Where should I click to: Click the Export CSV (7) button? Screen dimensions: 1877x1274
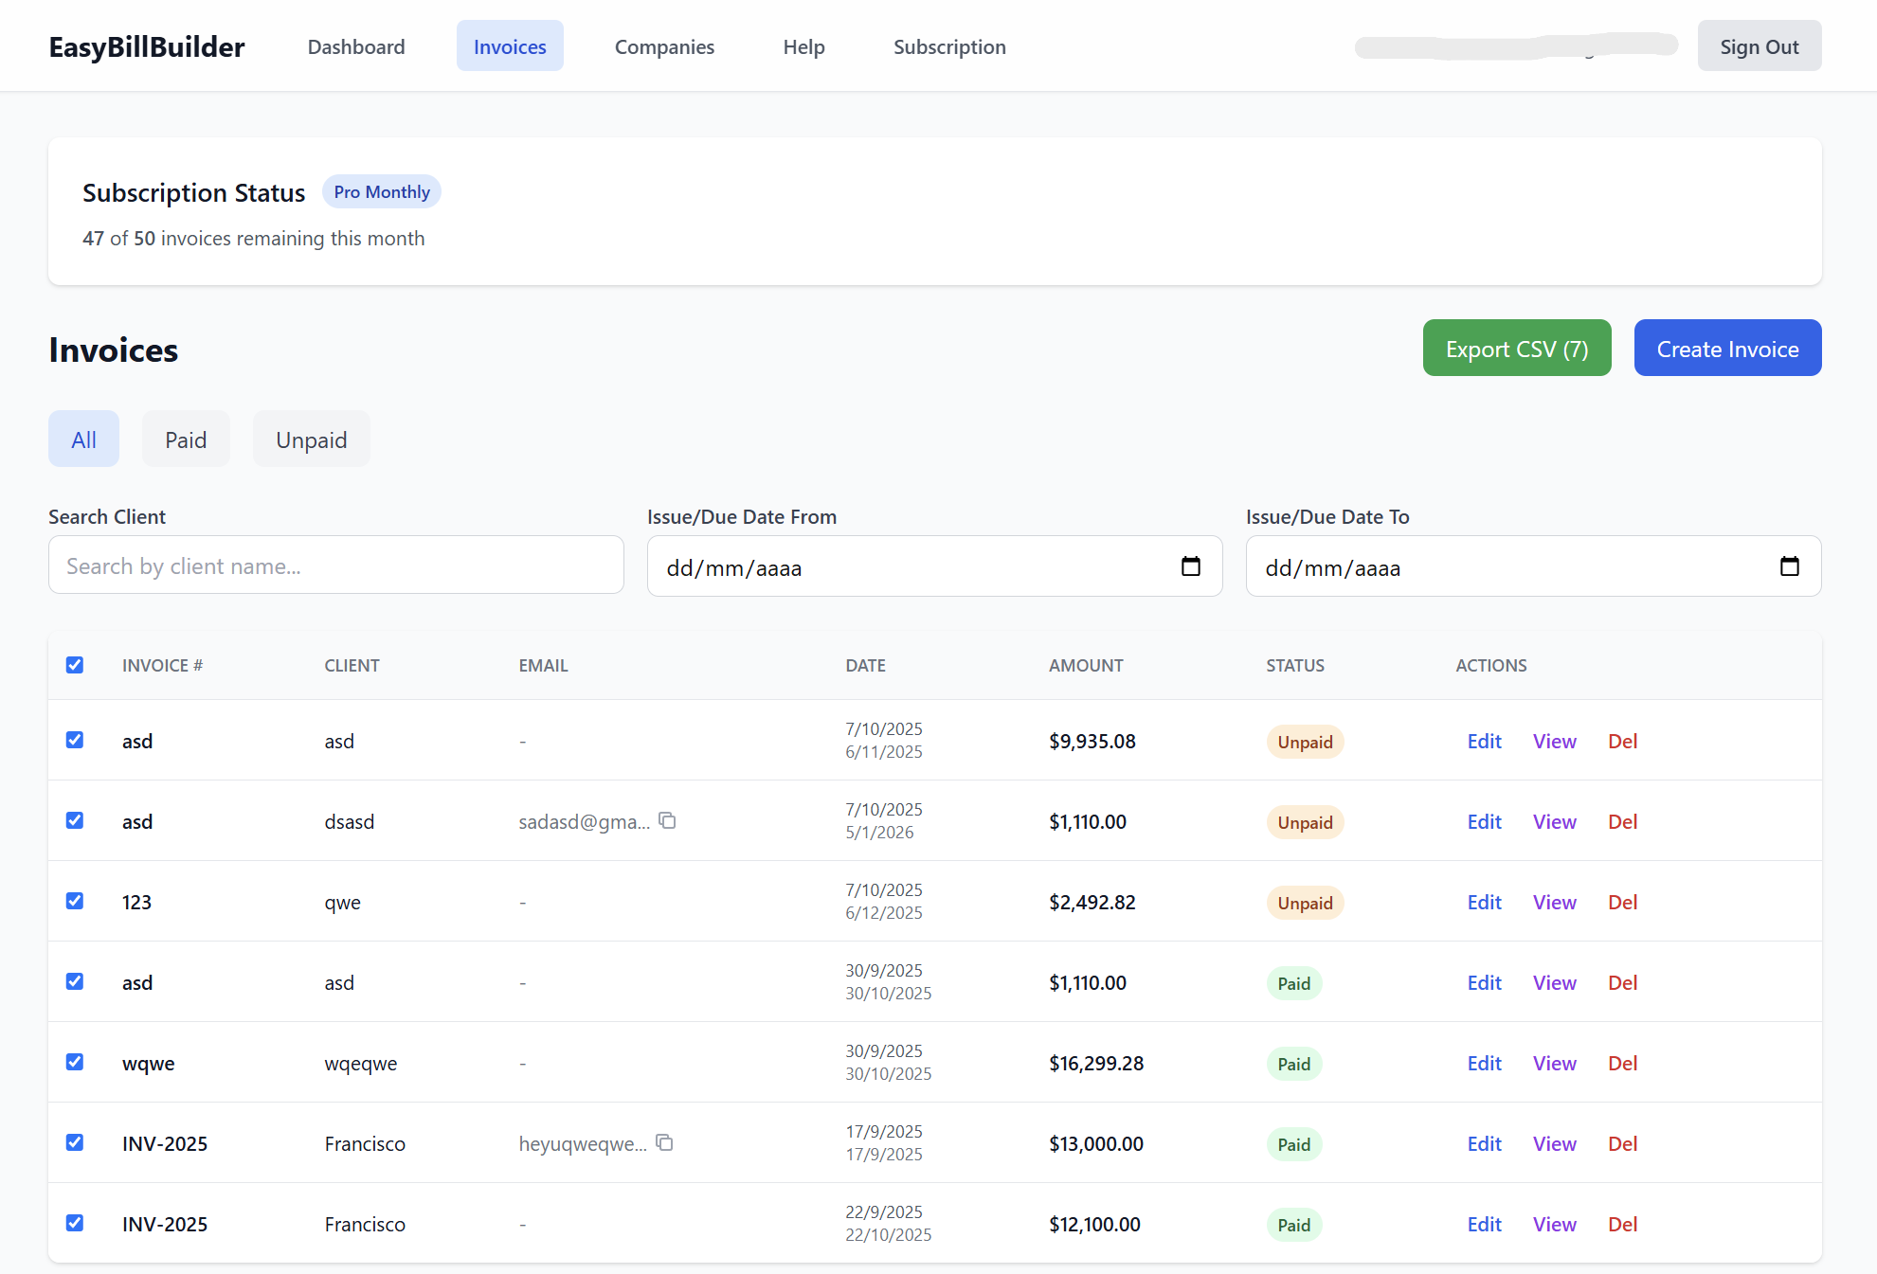(x=1516, y=349)
